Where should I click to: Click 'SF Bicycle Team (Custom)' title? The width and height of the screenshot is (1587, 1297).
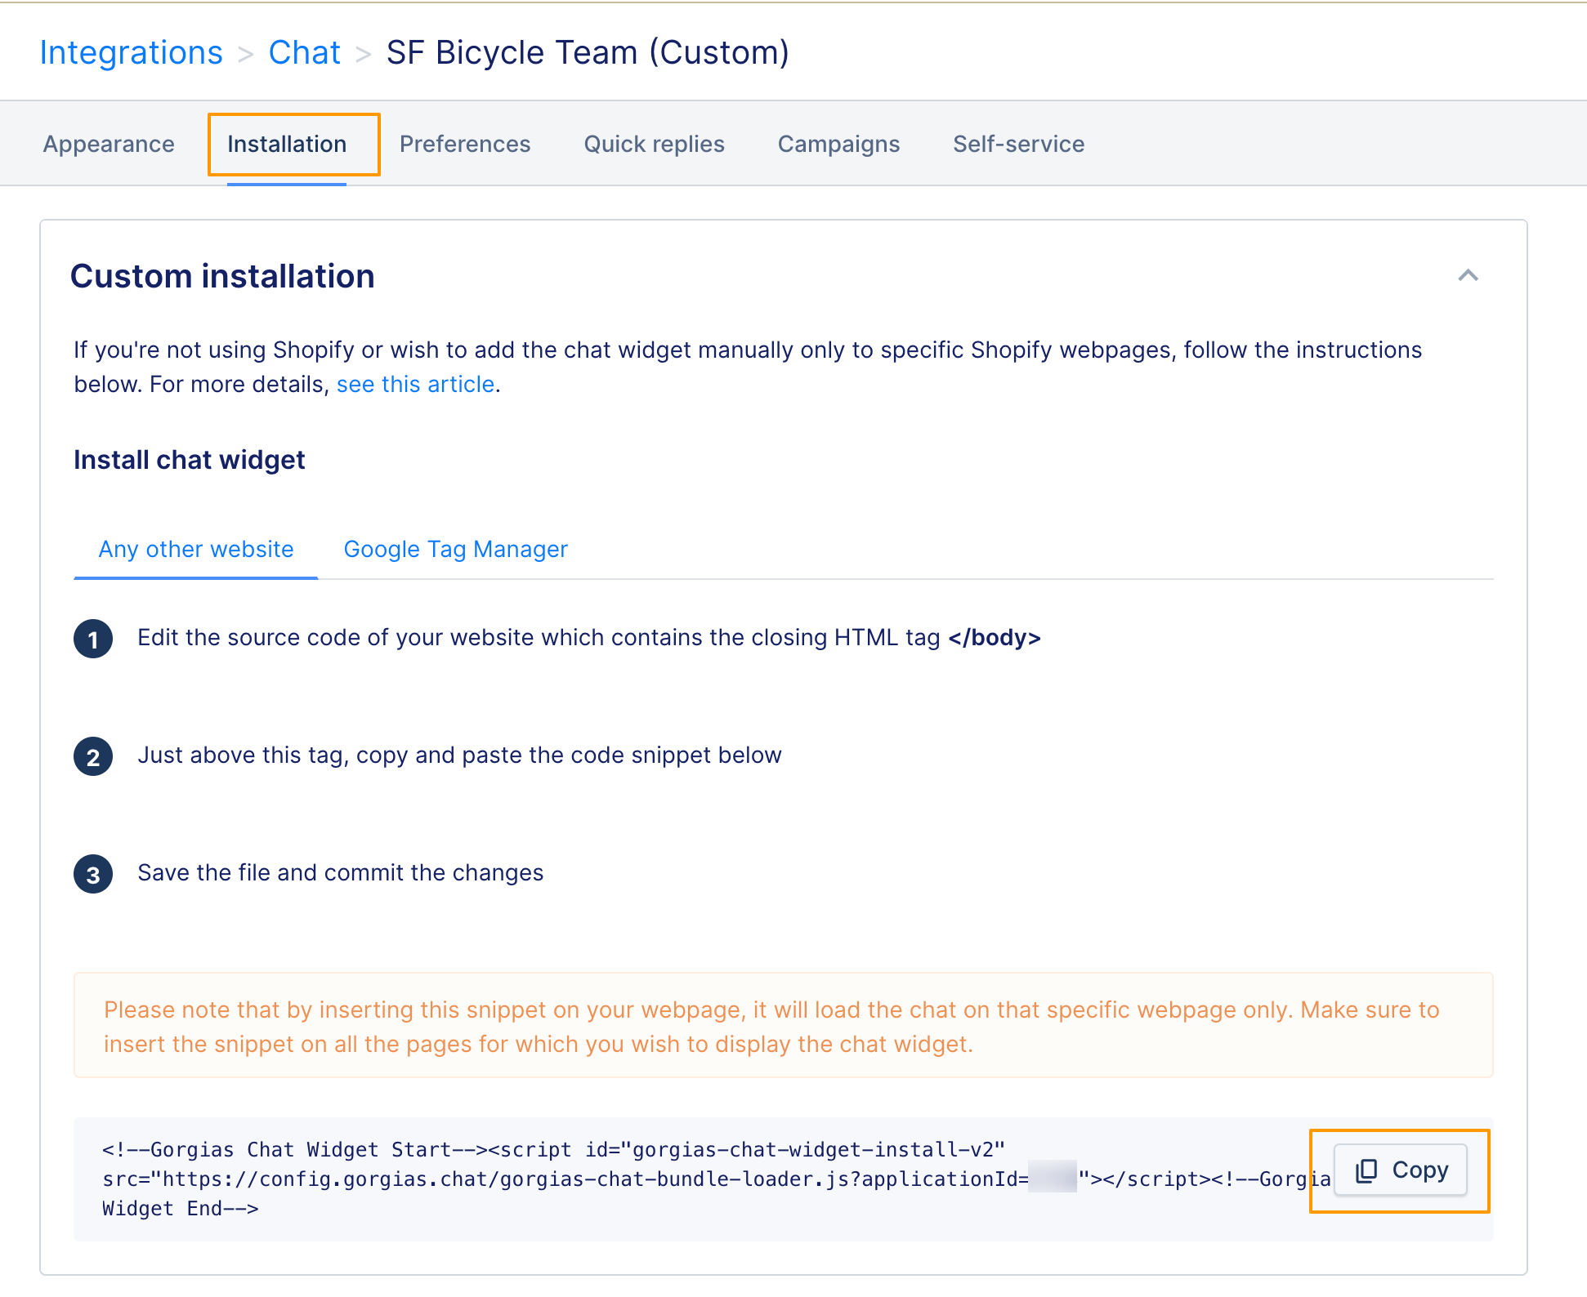click(x=588, y=52)
